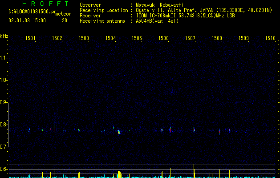Click the HROFFT program title
Image resolution: width=280 pixels, height=178 pixels.
coord(45,4)
